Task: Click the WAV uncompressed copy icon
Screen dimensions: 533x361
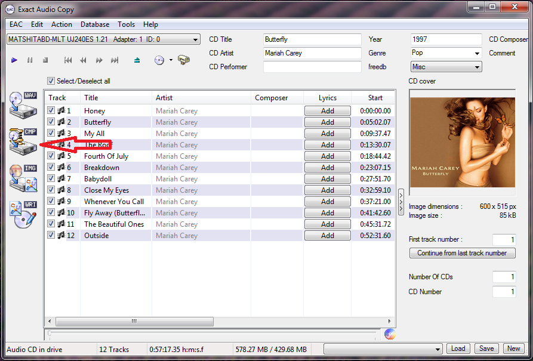Action: (23, 105)
